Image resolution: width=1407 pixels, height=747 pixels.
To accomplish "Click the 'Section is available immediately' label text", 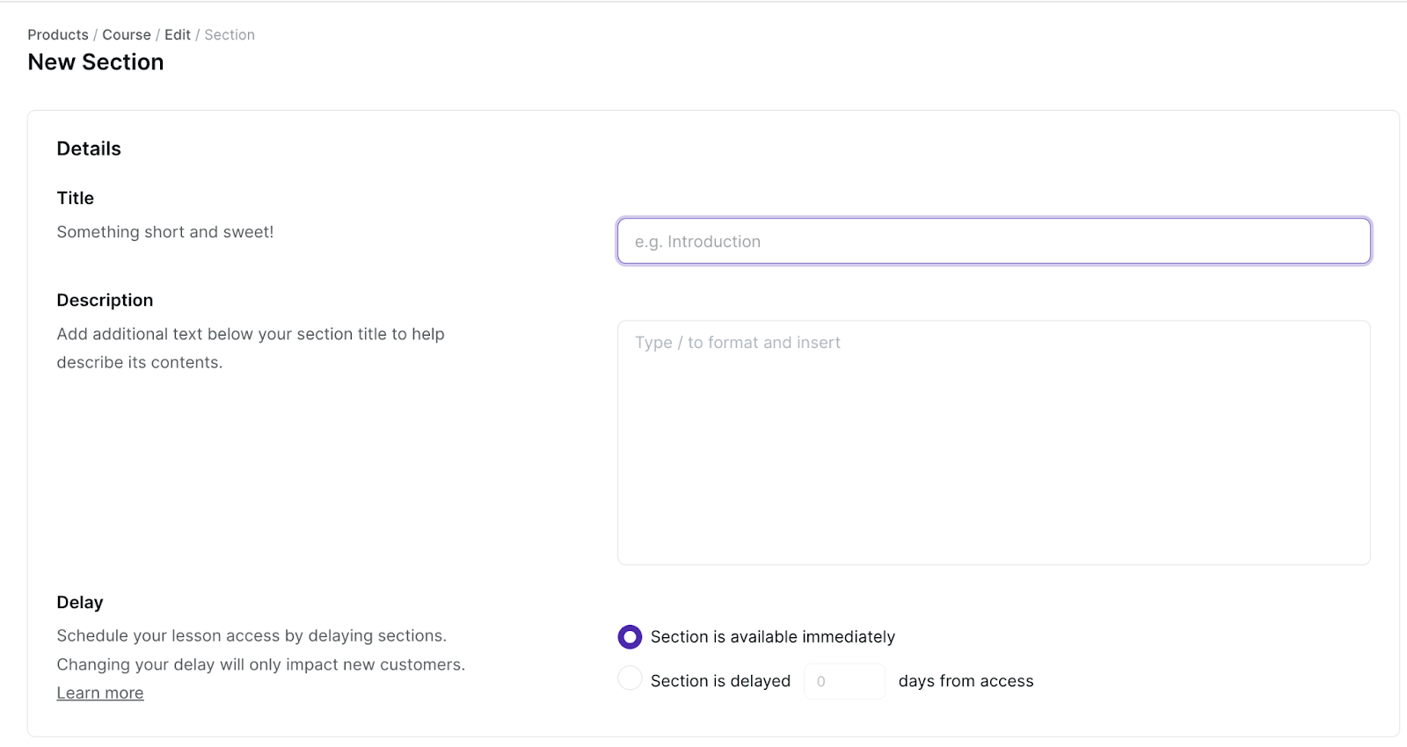I will (x=772, y=637).
